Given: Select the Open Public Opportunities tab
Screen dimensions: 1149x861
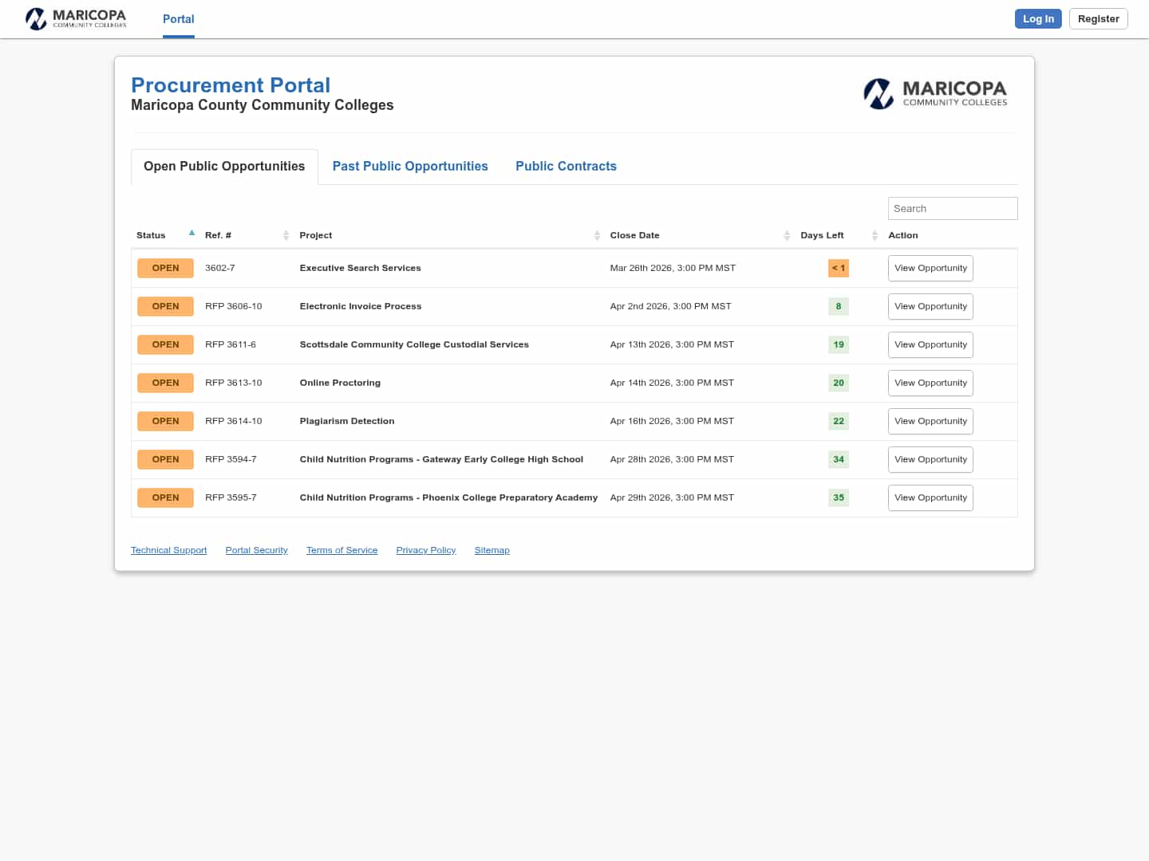Looking at the screenshot, I should (x=224, y=166).
